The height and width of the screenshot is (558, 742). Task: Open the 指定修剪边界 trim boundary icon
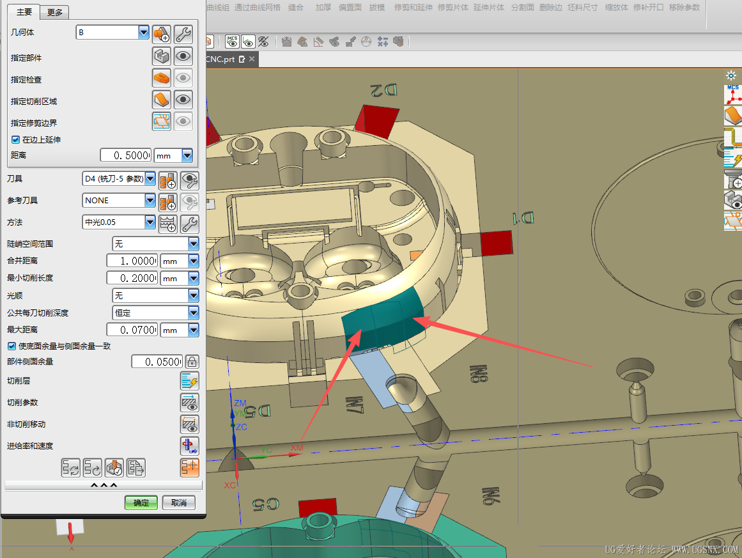[161, 121]
